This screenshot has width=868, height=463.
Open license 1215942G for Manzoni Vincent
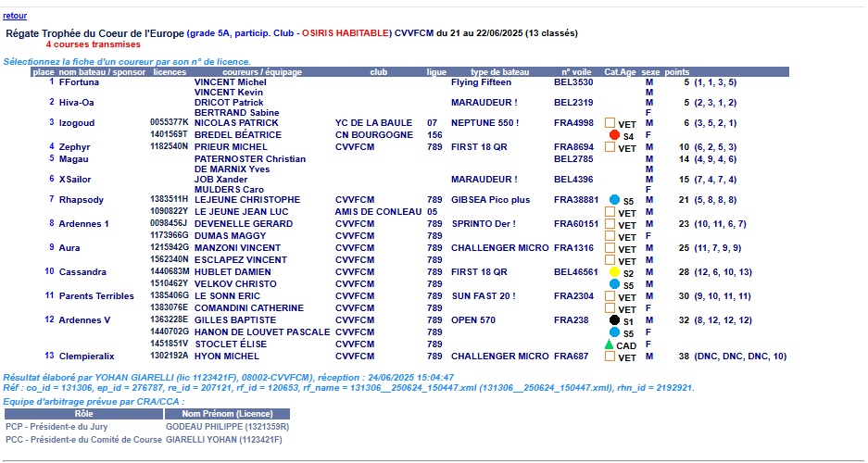[169, 248]
